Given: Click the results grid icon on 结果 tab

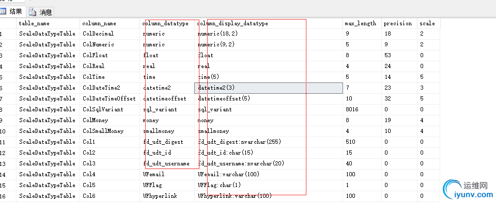Looking at the screenshot, I should pos(3,12).
